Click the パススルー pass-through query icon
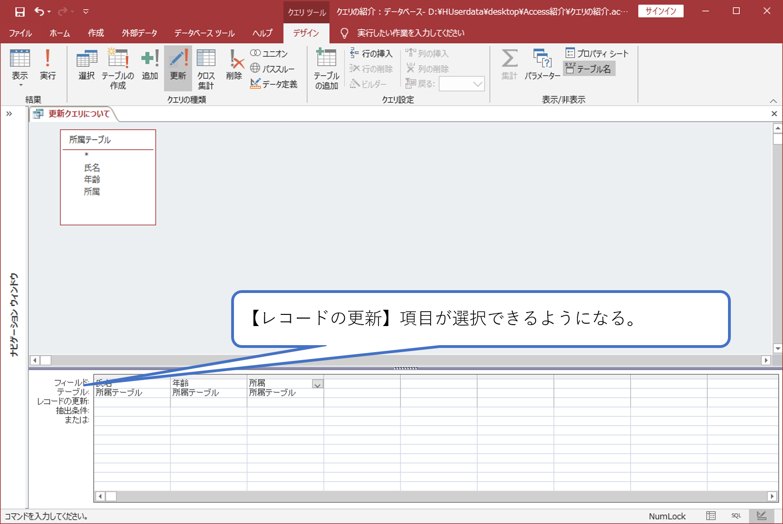 pyautogui.click(x=273, y=69)
